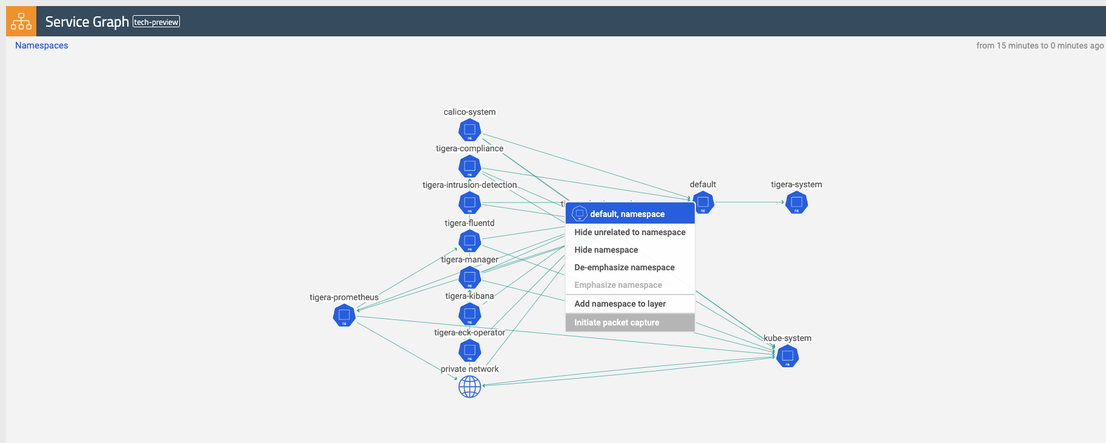This screenshot has height=443, width=1106.
Task: Choose Emphasize namespace option
Action: tap(630, 285)
